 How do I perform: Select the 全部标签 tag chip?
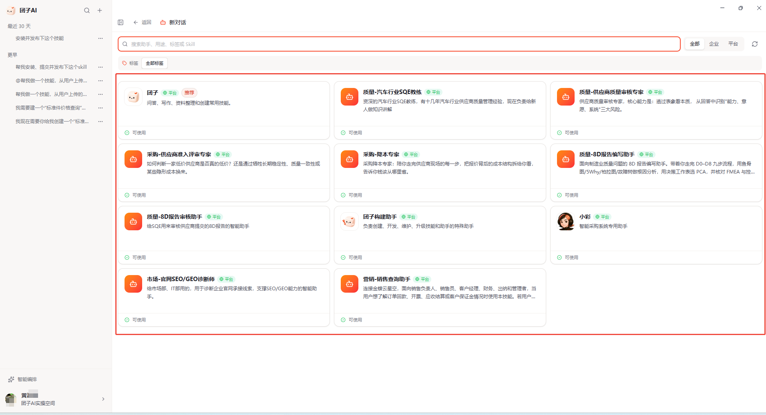point(155,63)
